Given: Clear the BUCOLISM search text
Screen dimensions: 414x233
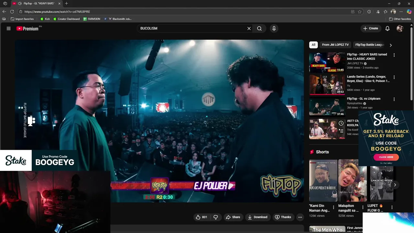Looking at the screenshot, I should click(249, 28).
